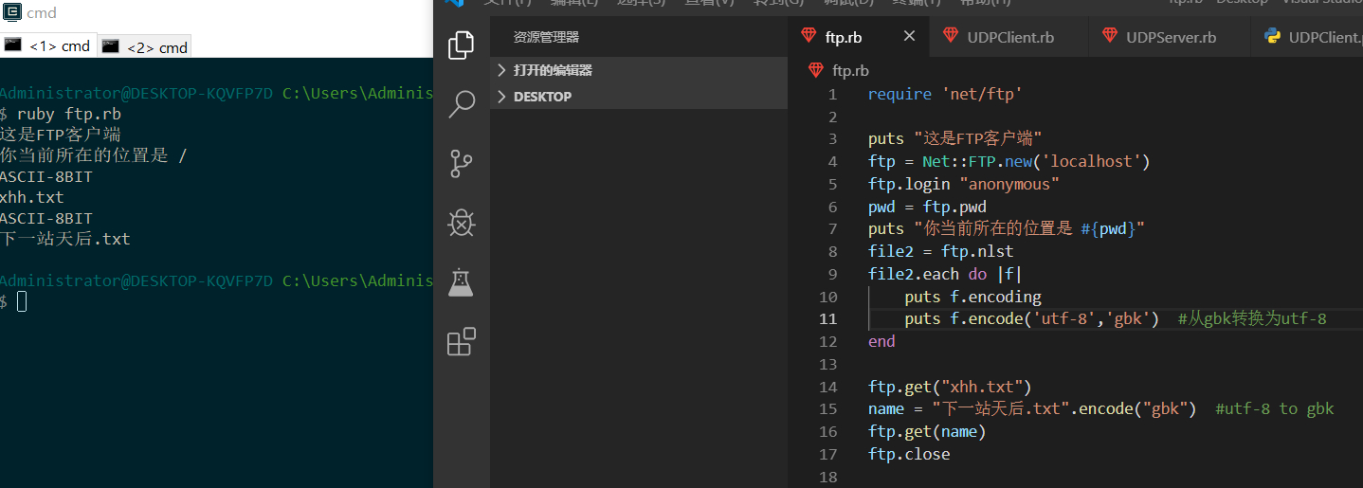This screenshot has width=1363, height=488.
Task: Click the 资源管理器 panel title
Action: click(x=546, y=37)
